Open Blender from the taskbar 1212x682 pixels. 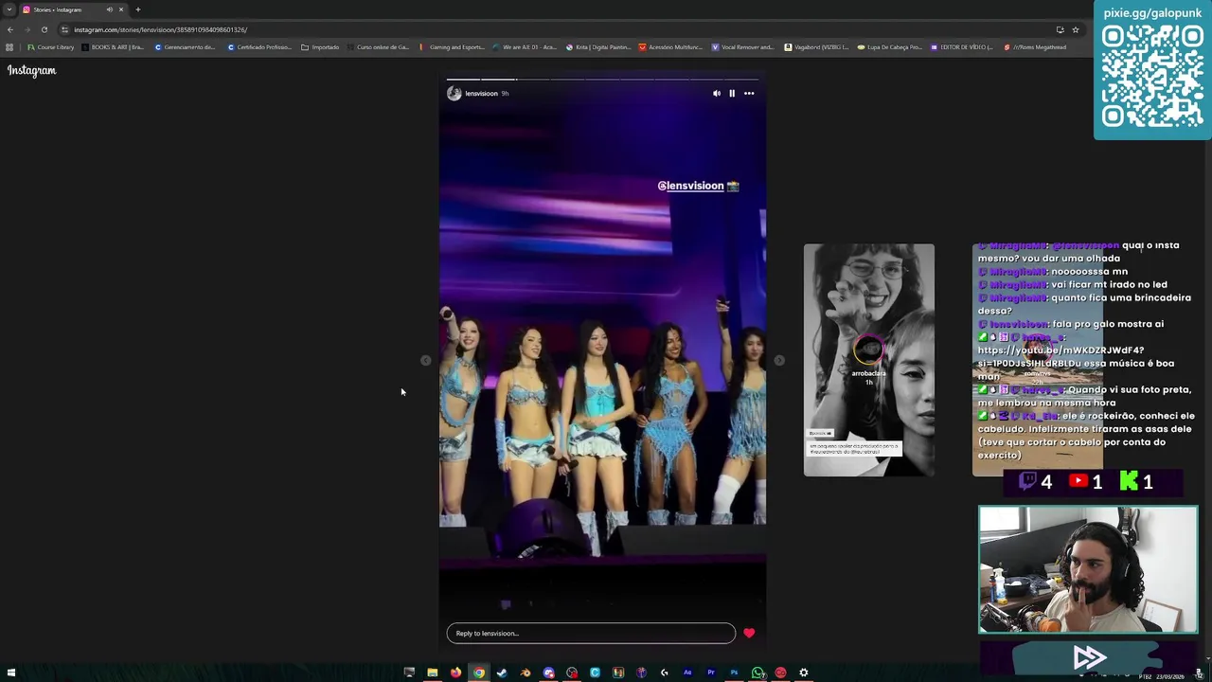click(x=526, y=673)
